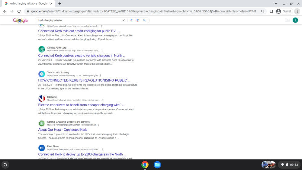302x170 pixels.
Task: Start voice search with microphone
Action: coord(131,20)
